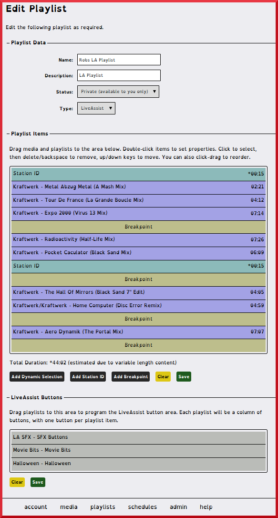Click the playlist Name input field

coord(119,60)
